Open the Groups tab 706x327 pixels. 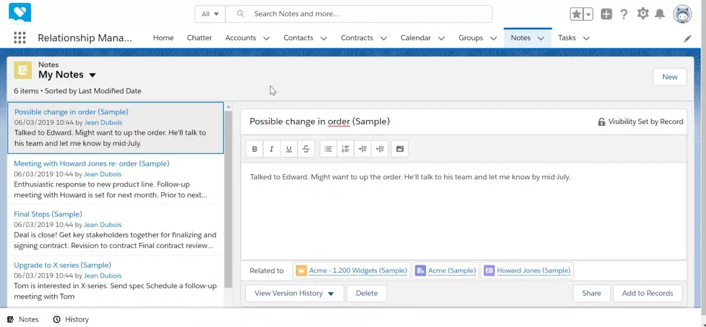(471, 38)
